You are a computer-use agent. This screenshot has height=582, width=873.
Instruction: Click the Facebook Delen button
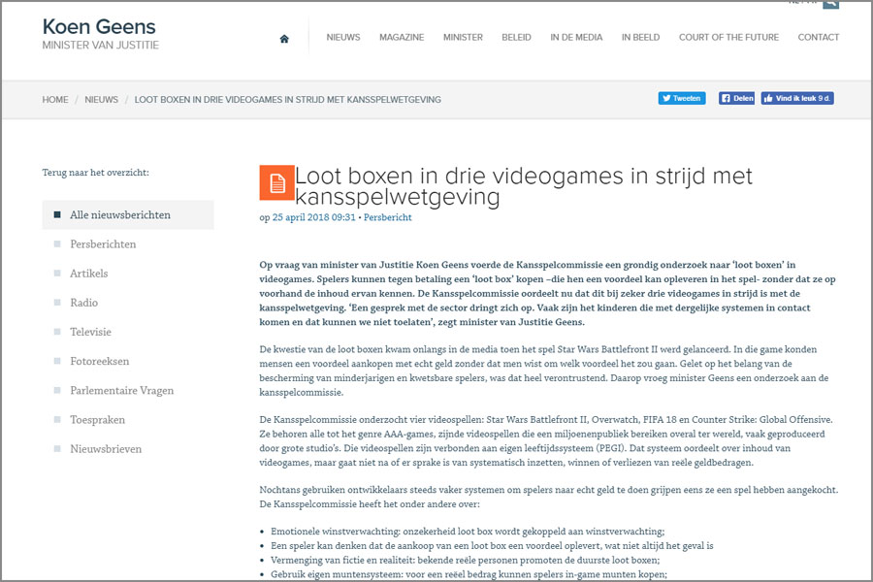[736, 98]
